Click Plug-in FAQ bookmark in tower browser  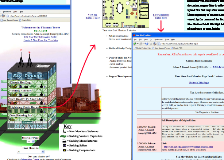coord(25,20)
